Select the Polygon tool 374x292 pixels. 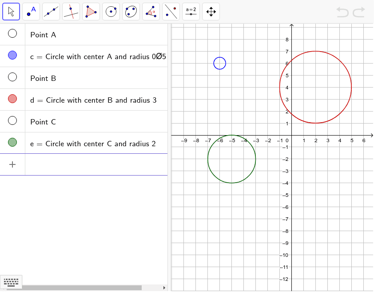[x=91, y=12]
